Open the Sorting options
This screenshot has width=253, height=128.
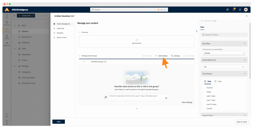(175, 56)
